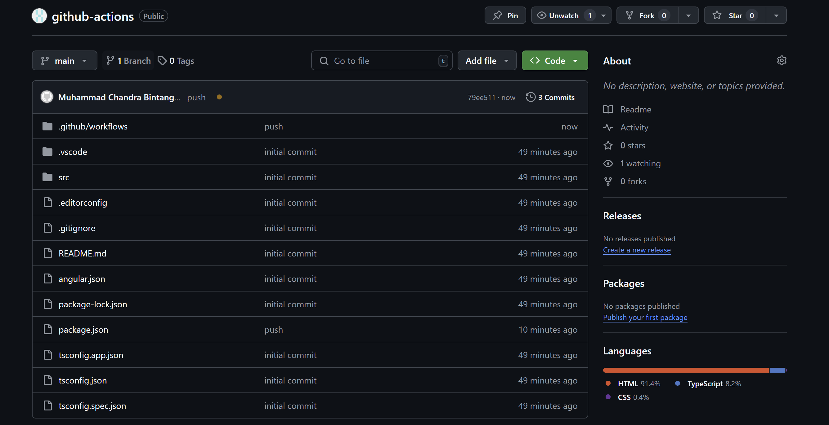Open the TypeScript 8.2% language link
829x425 pixels.
click(x=708, y=383)
